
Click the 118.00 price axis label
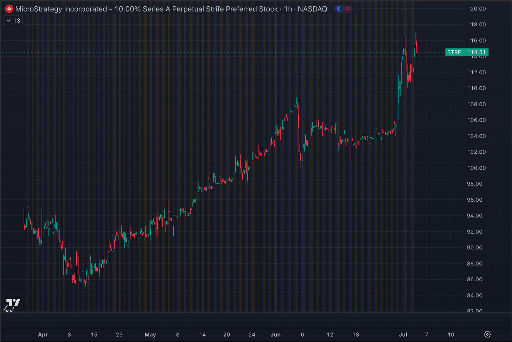[476, 25]
